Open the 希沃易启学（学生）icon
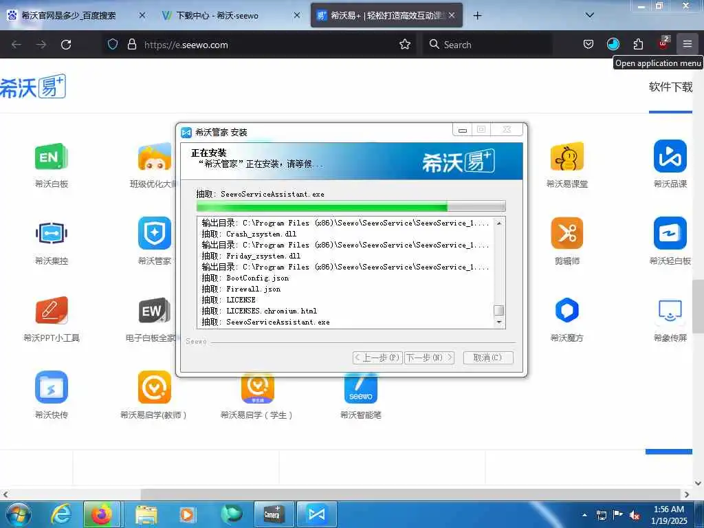The width and height of the screenshot is (704, 528). [257, 388]
